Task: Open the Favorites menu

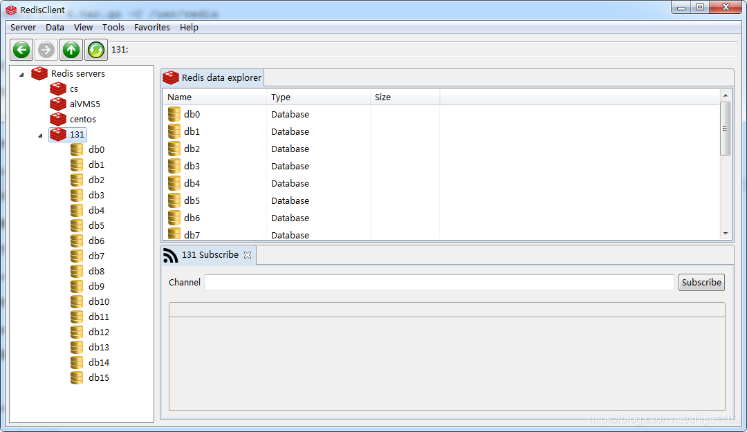Action: coord(152,27)
